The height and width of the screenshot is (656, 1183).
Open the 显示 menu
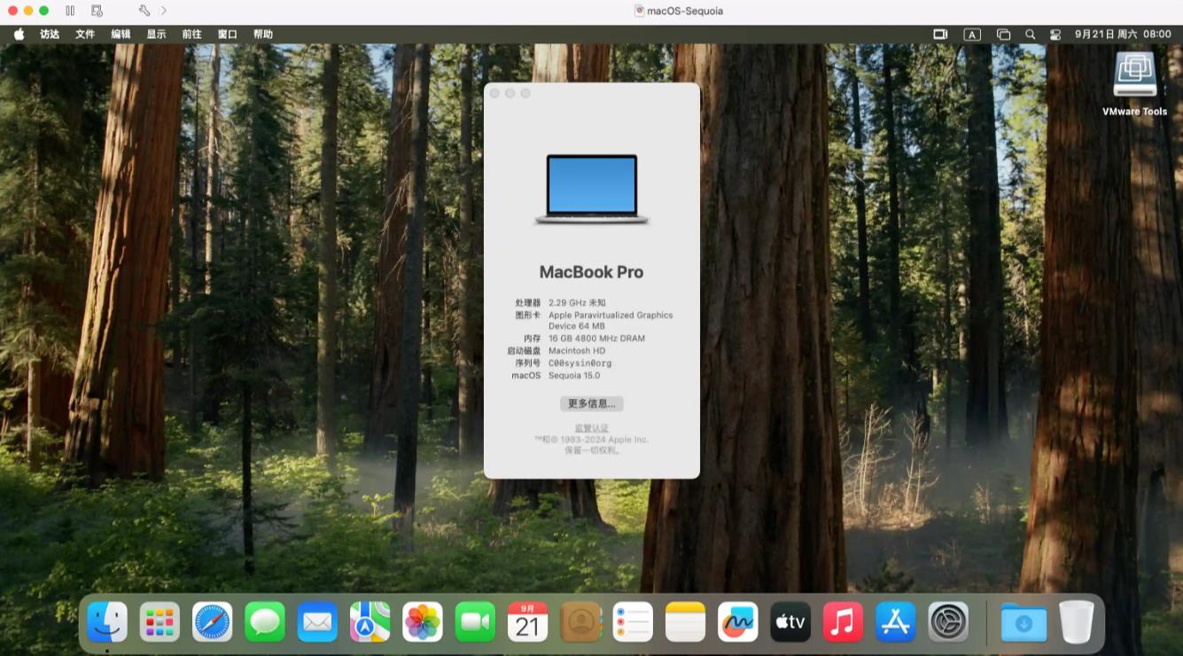[156, 35]
